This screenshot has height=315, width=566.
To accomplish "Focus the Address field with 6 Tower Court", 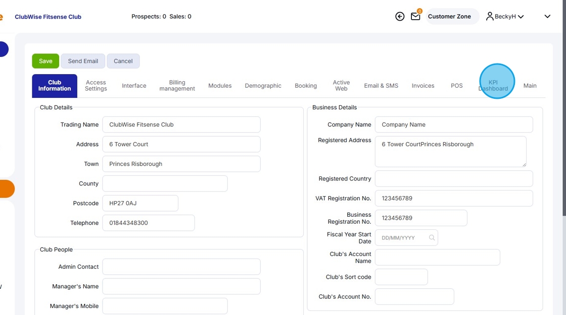I will (181, 144).
